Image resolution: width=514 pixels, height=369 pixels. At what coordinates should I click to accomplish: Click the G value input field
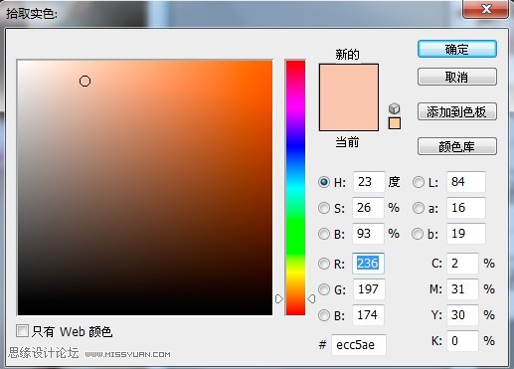368,289
